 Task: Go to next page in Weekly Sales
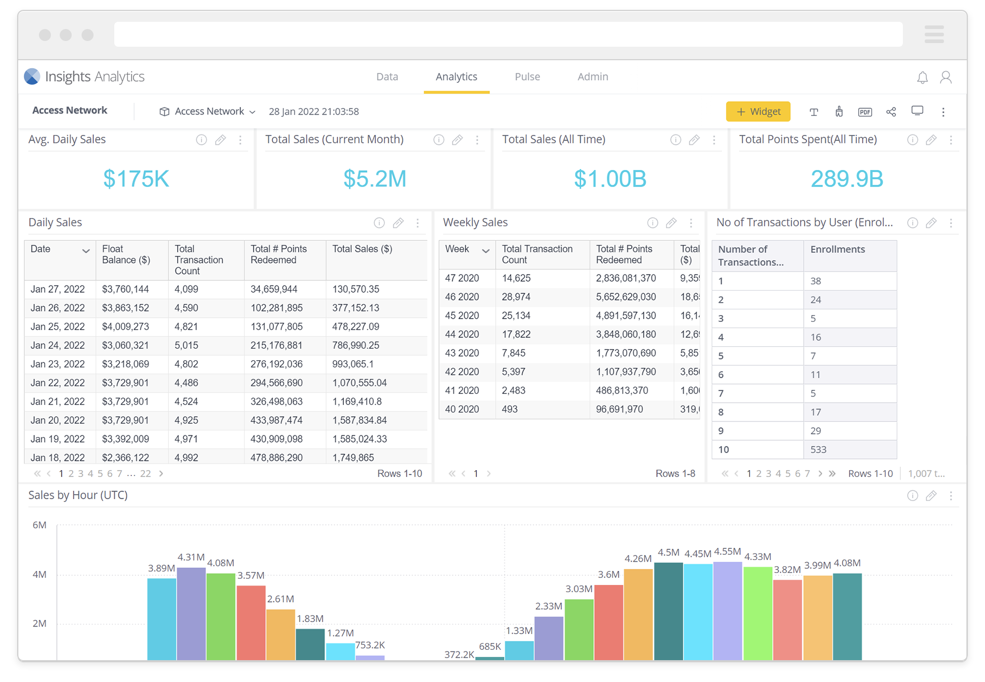click(x=489, y=473)
